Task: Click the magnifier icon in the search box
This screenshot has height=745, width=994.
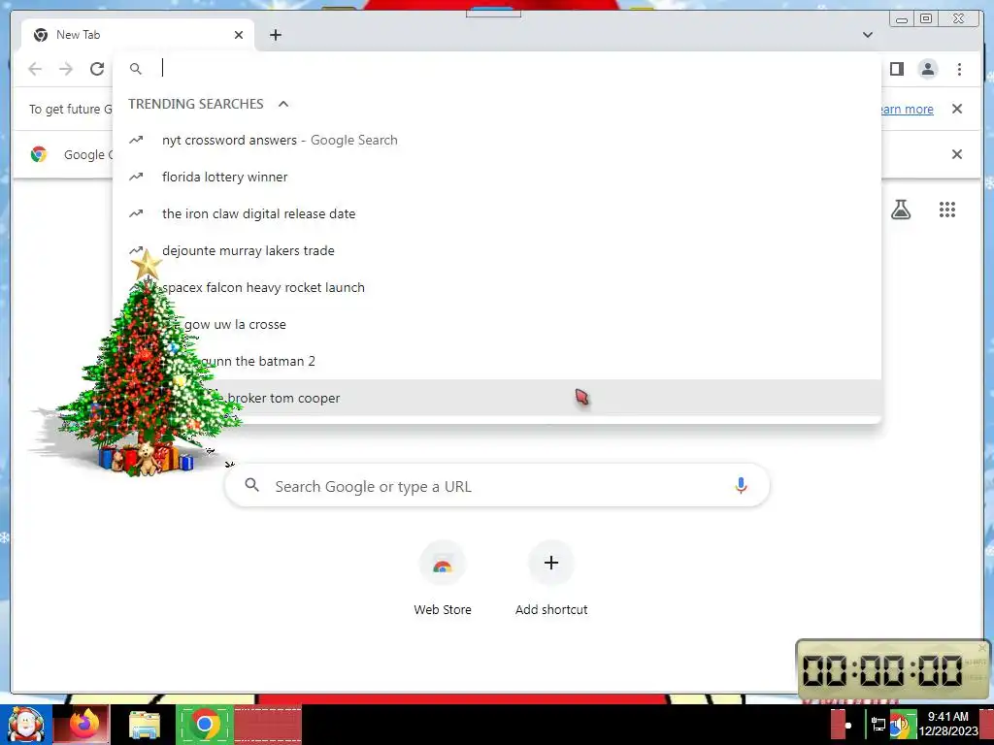Action: [x=251, y=485]
